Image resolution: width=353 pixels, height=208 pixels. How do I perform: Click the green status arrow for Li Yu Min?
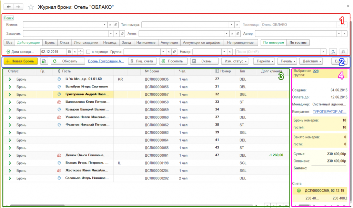pos(10,79)
